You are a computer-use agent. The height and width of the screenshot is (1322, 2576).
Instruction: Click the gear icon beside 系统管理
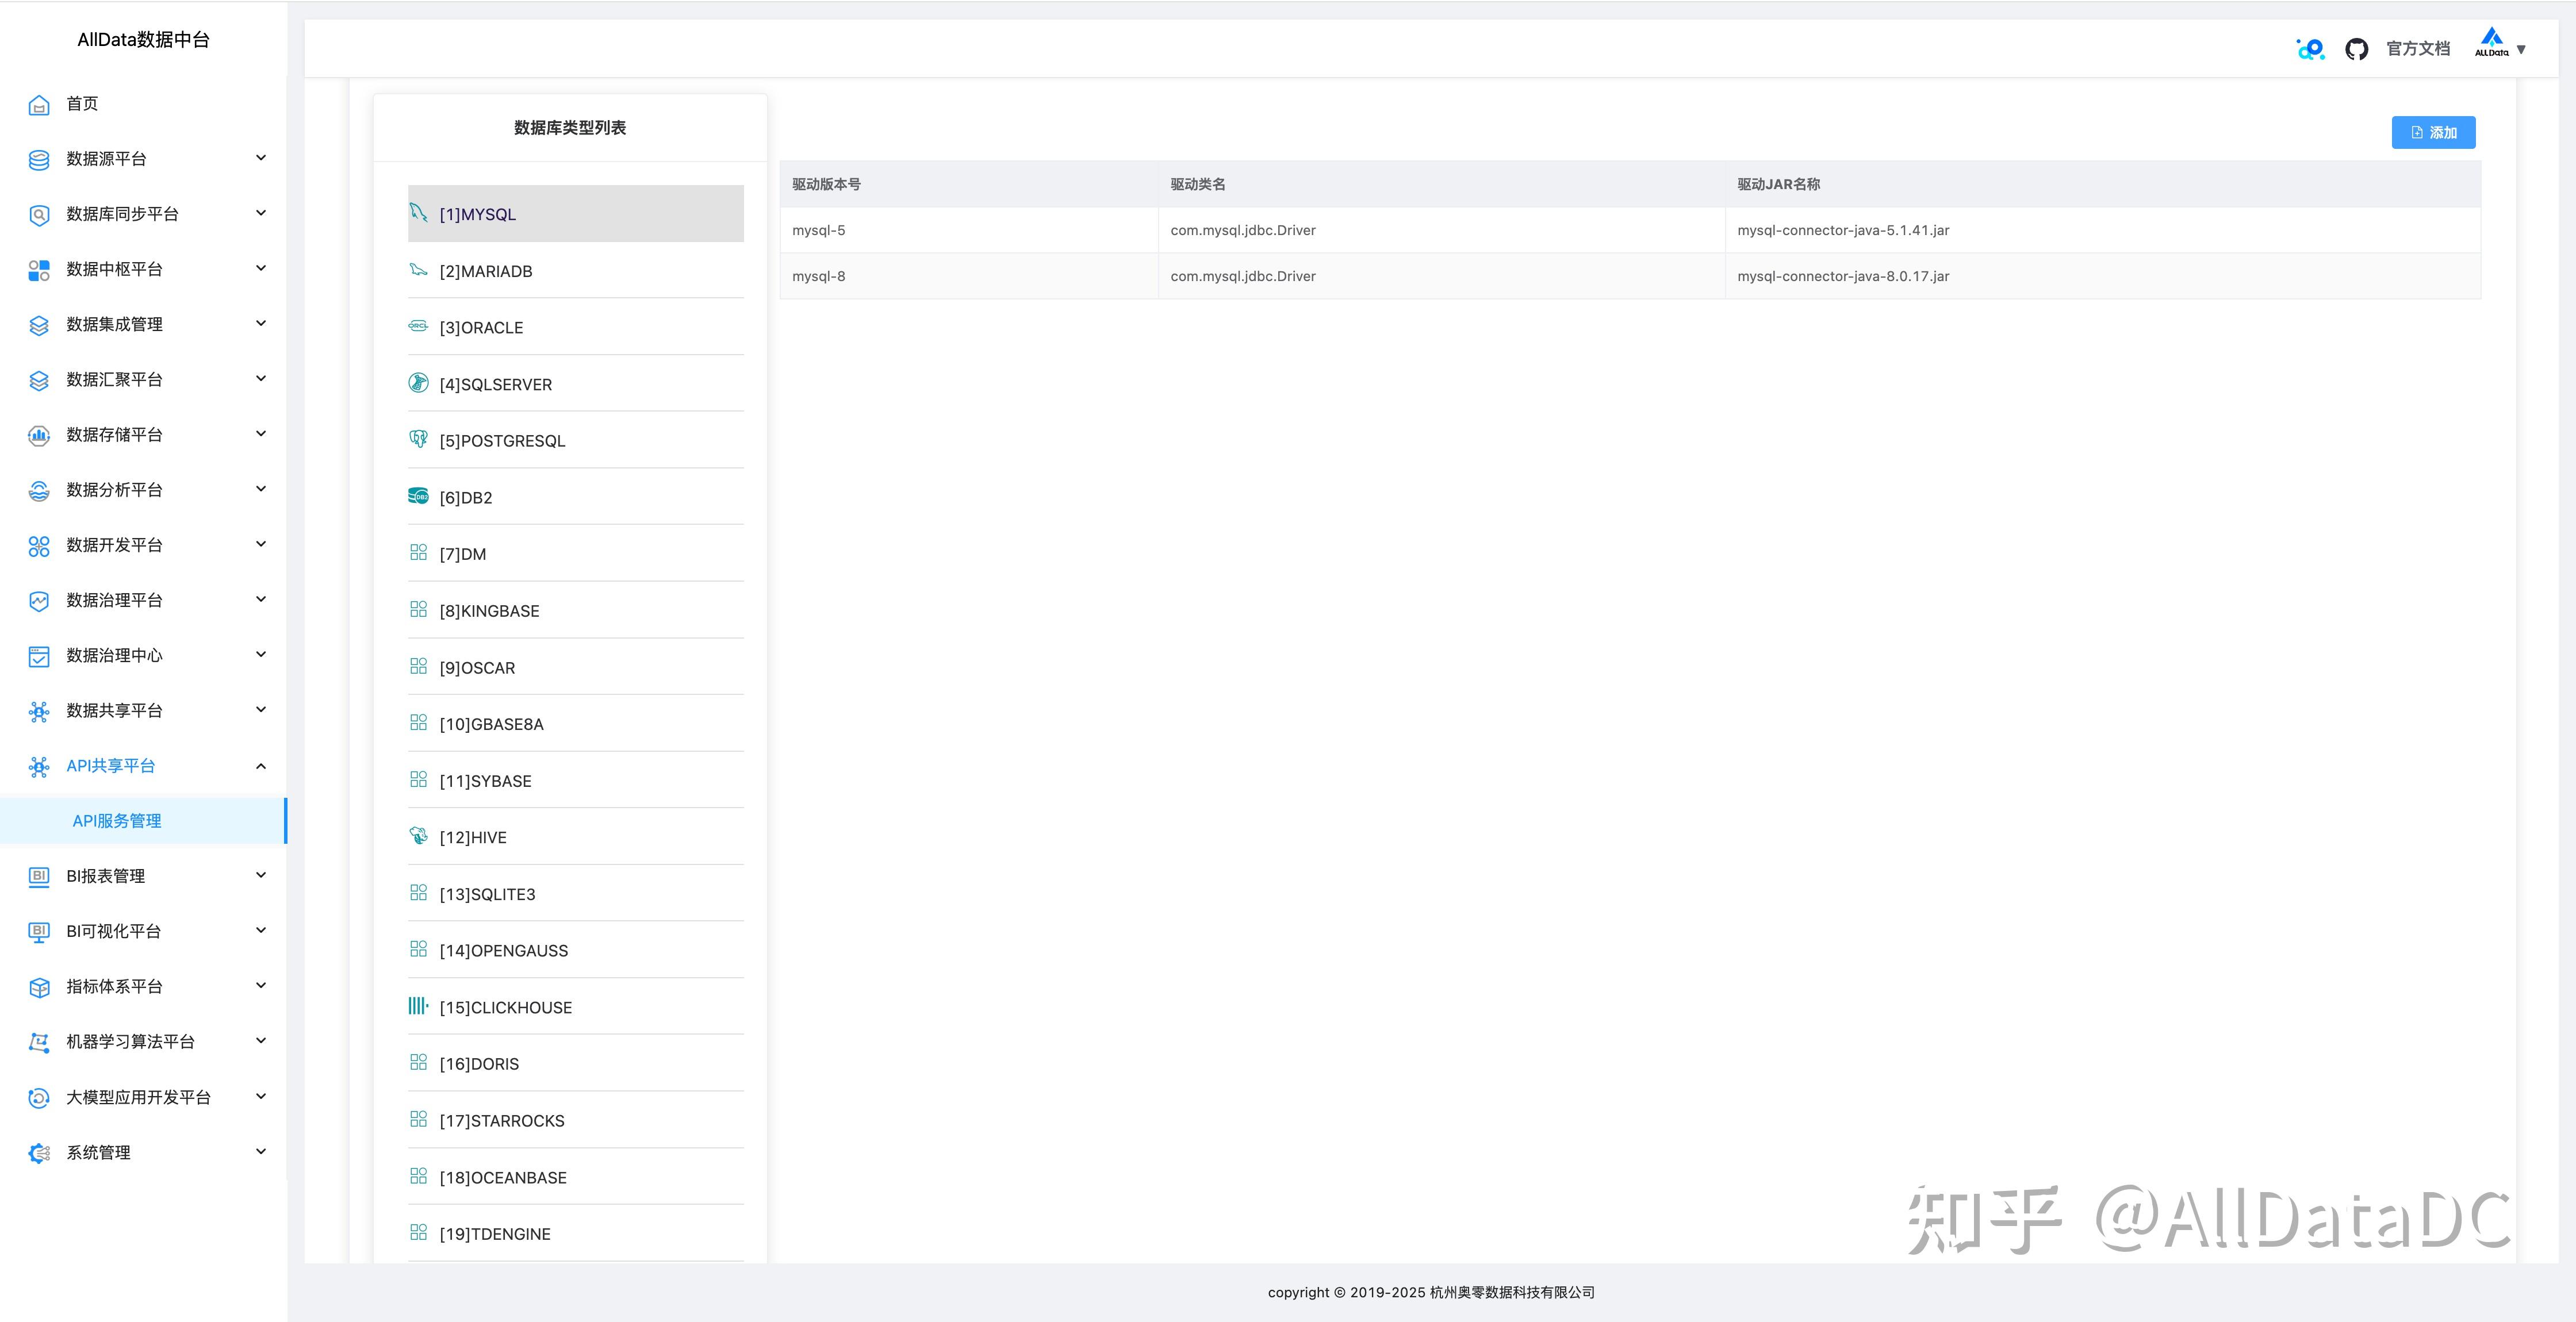click(x=39, y=1153)
